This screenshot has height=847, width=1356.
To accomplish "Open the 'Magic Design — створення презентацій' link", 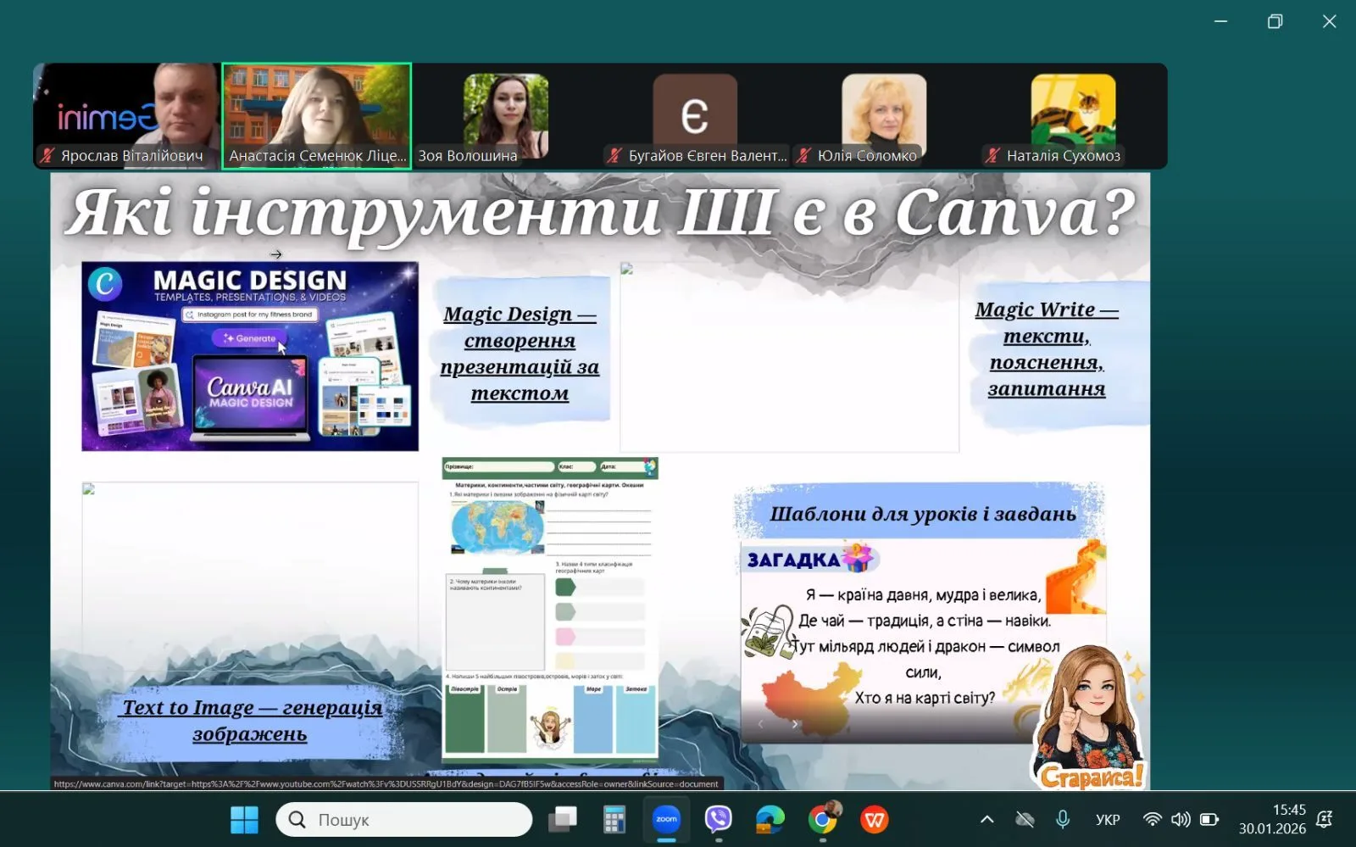I will tap(520, 354).
